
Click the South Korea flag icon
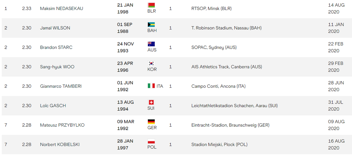click(151, 63)
